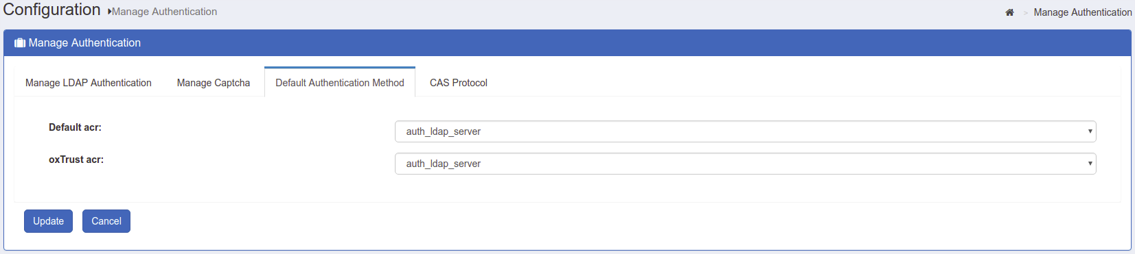The height and width of the screenshot is (254, 1135).
Task: Switch to the Manage Captcha tab
Action: pos(214,83)
